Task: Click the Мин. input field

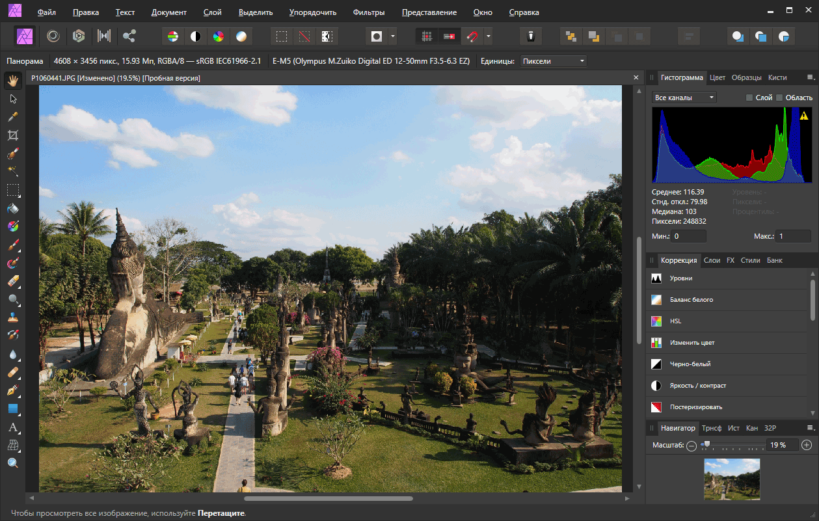Action: [x=688, y=236]
